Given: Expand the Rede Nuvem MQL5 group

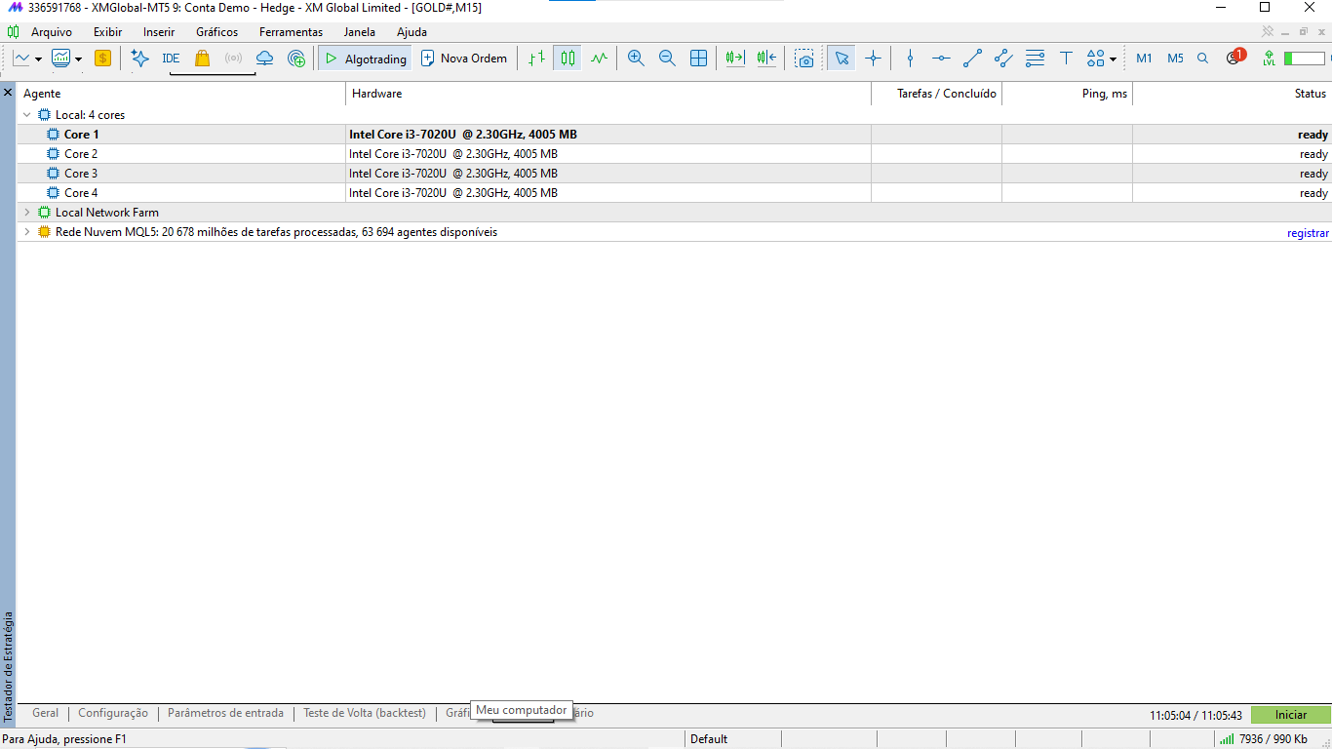Looking at the screenshot, I should pyautogui.click(x=26, y=232).
